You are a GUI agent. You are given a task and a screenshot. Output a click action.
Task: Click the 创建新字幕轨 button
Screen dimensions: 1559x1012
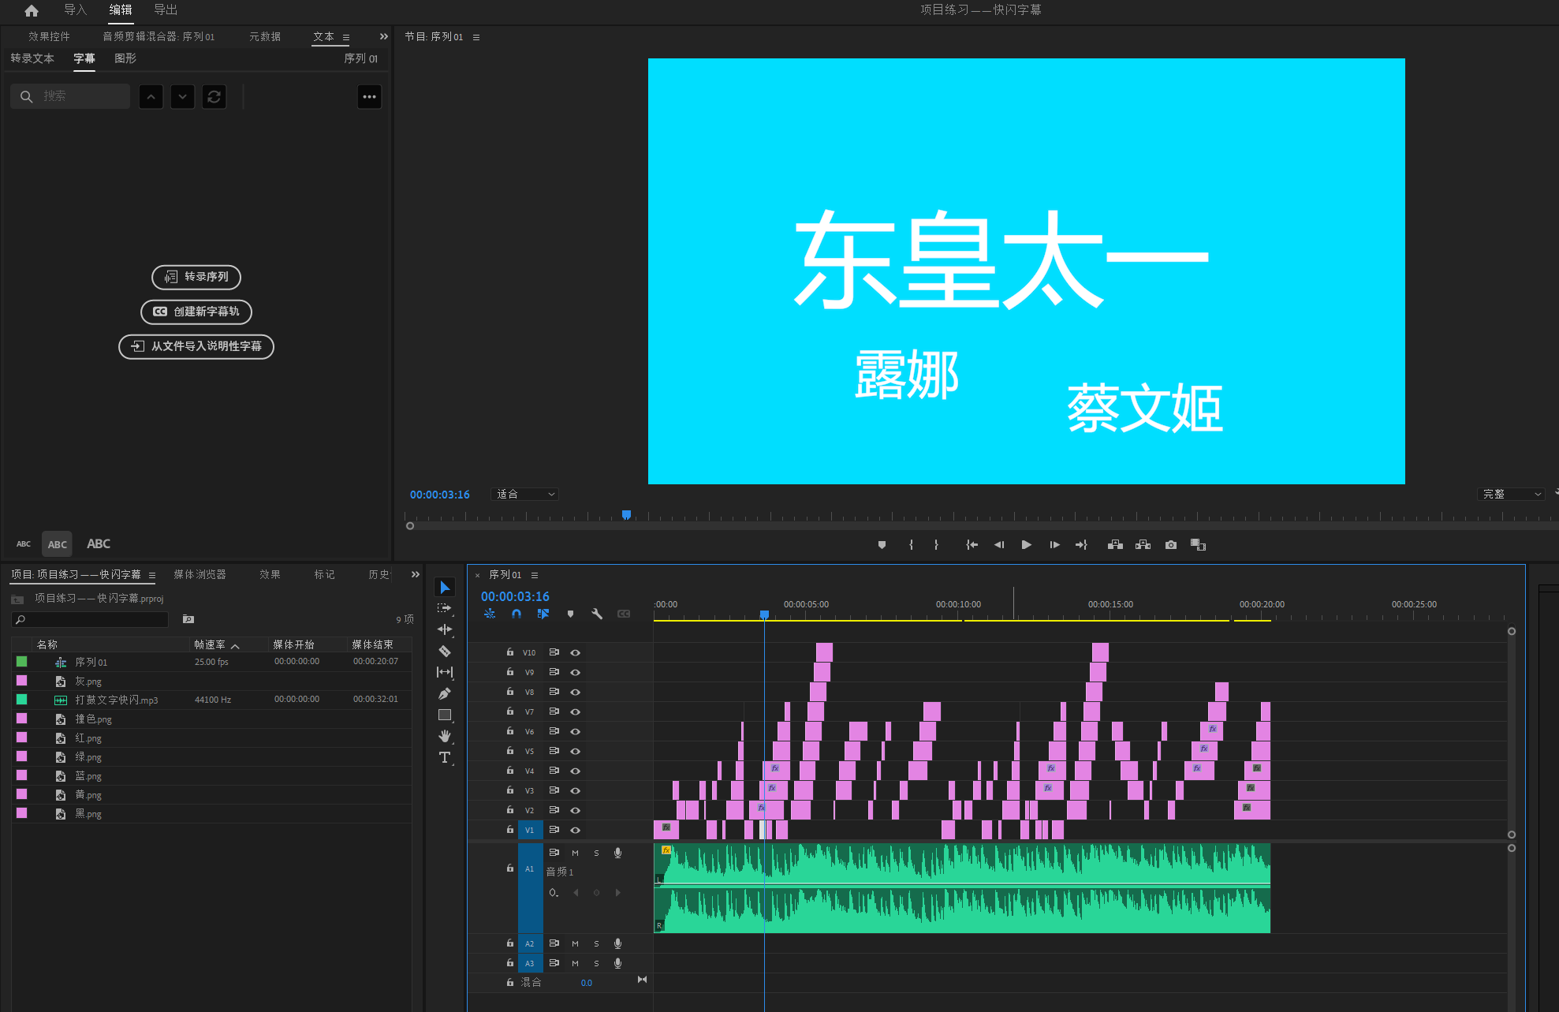point(196,312)
